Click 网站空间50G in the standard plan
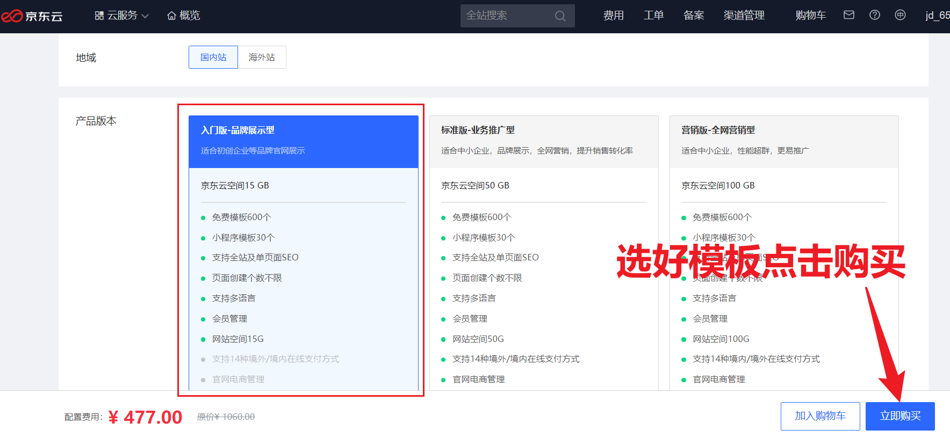Screen dimensions: 950x437 click(x=478, y=339)
